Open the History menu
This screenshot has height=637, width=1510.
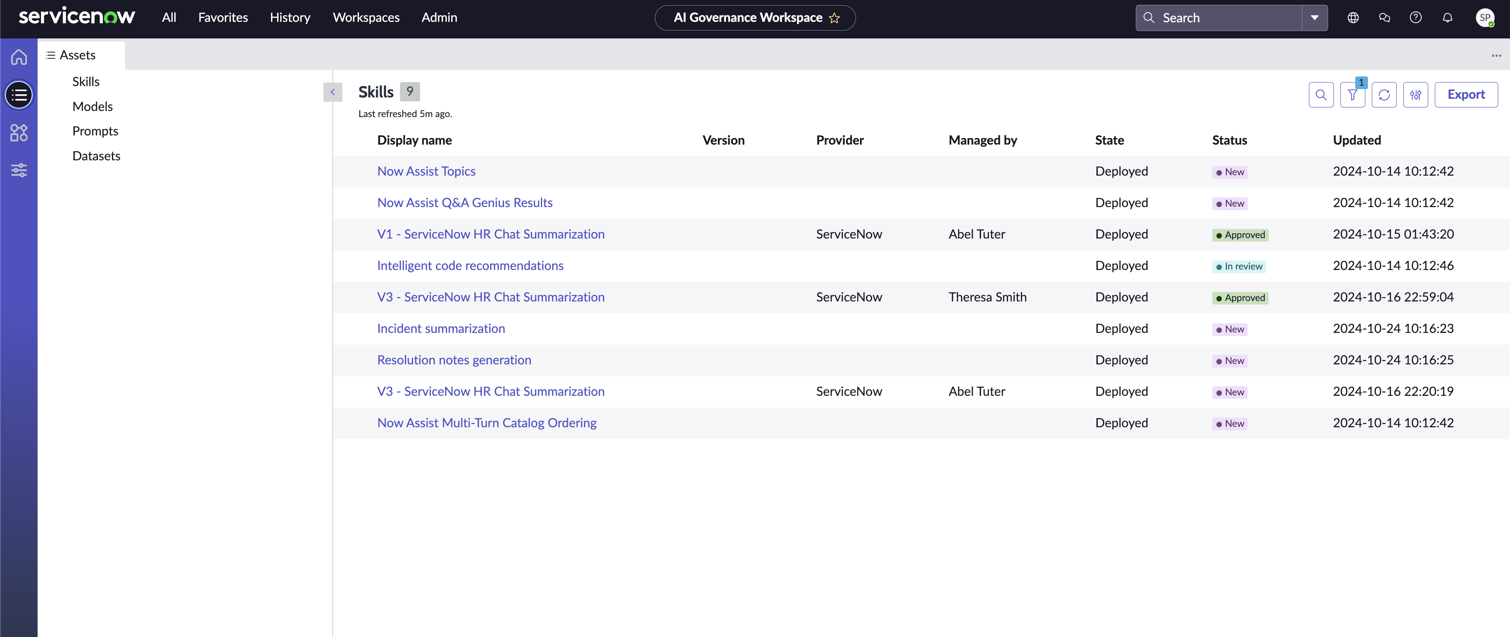click(289, 17)
